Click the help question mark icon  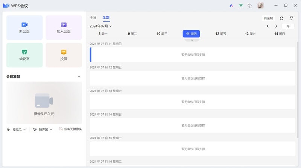[249, 6]
